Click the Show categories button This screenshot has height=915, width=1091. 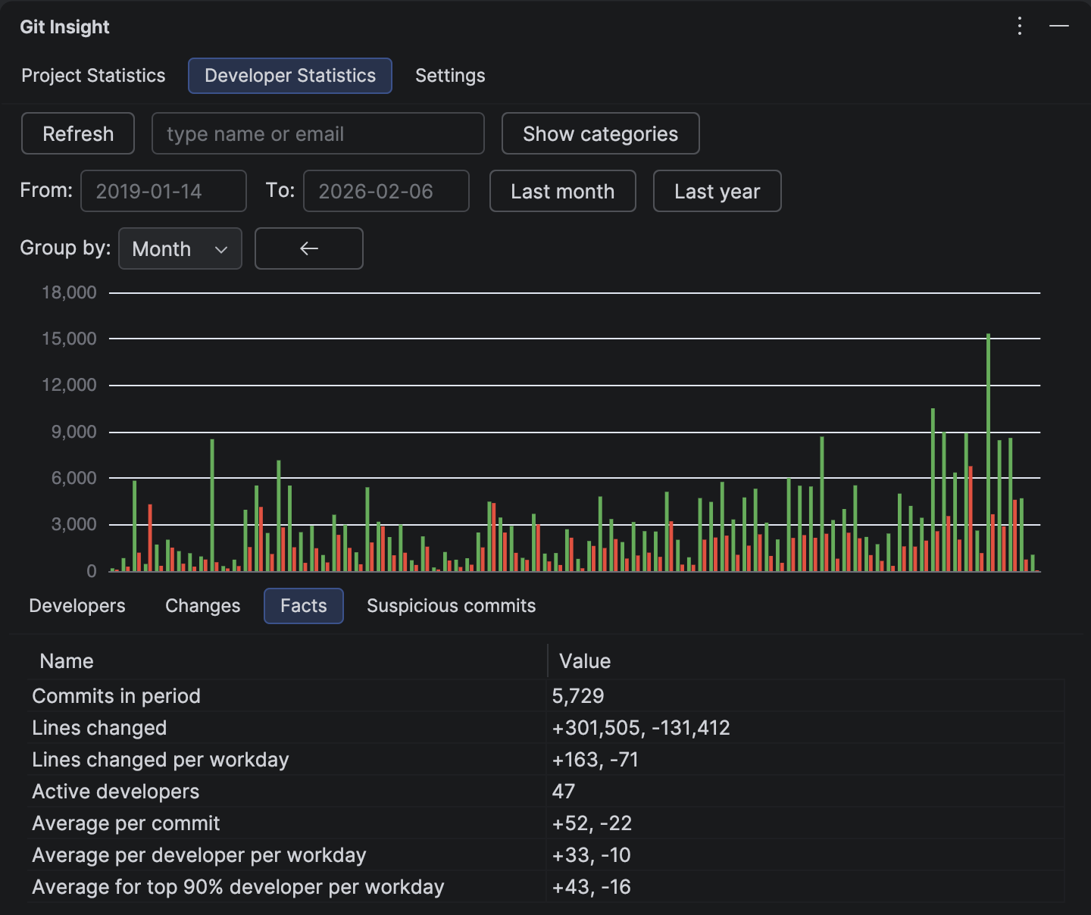[600, 134]
